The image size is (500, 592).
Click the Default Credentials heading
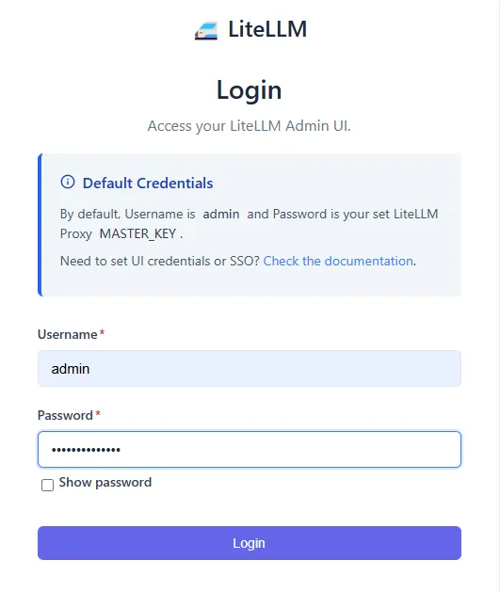click(148, 184)
